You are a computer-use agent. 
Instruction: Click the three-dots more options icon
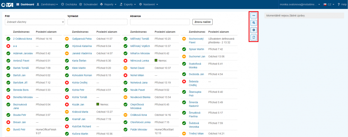pos(253,16)
